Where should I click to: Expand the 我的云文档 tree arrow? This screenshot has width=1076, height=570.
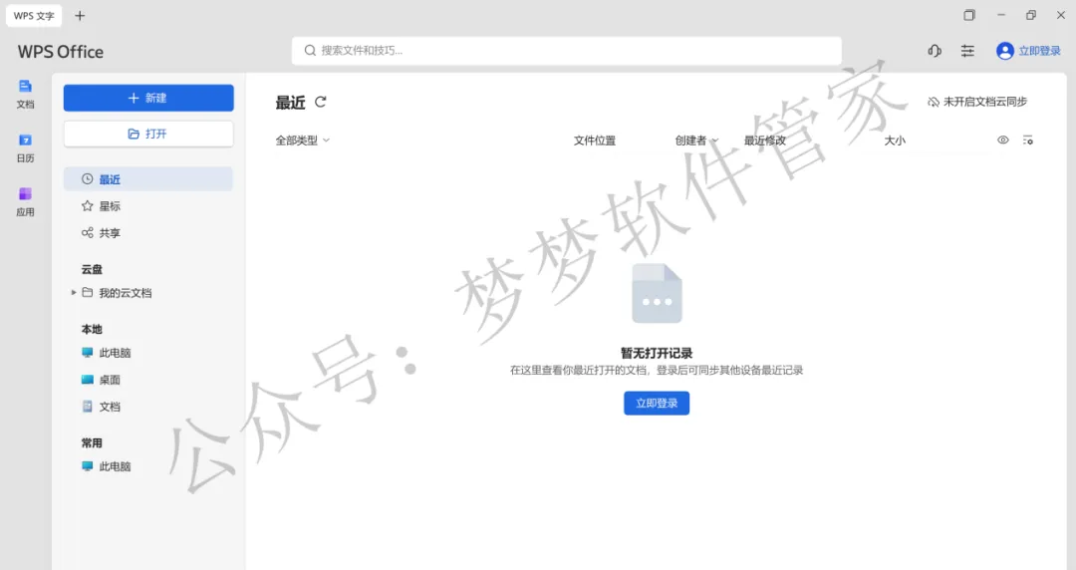pos(74,293)
